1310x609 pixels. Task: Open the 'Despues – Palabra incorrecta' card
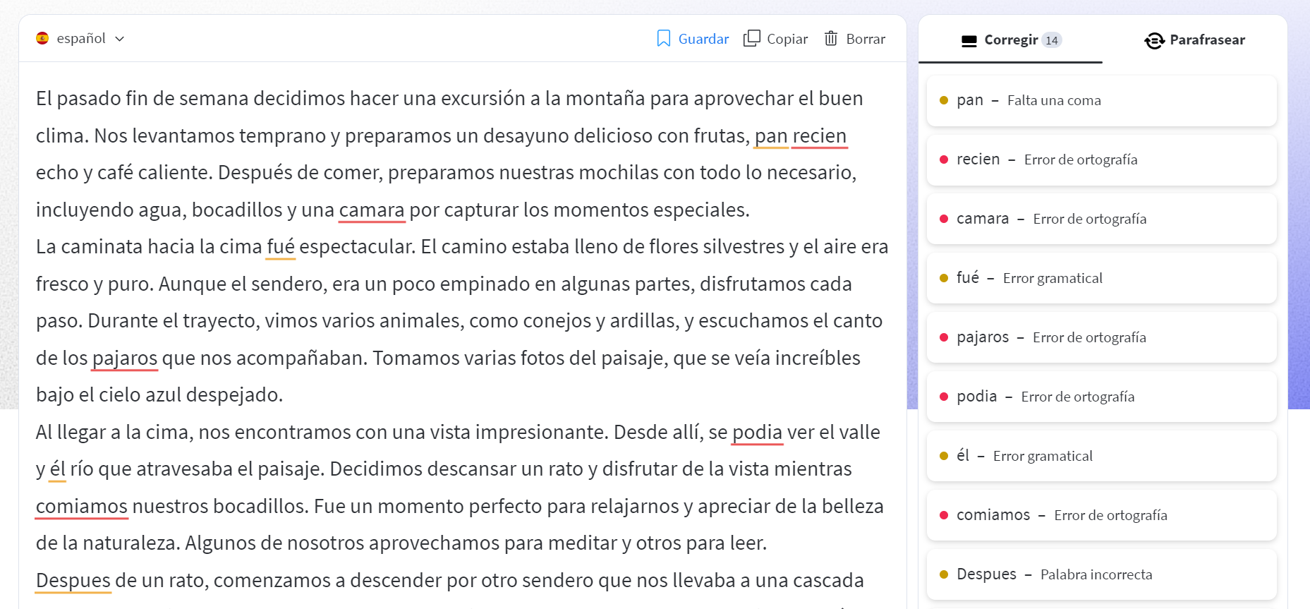[1101, 574]
